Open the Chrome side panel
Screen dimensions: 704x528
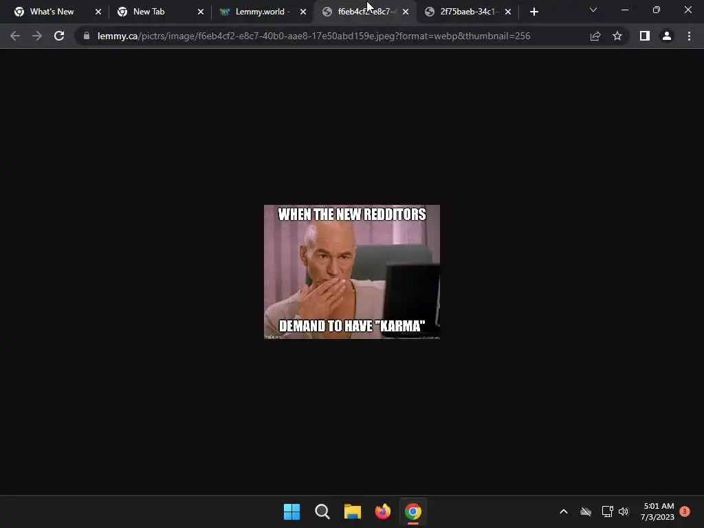click(x=645, y=36)
